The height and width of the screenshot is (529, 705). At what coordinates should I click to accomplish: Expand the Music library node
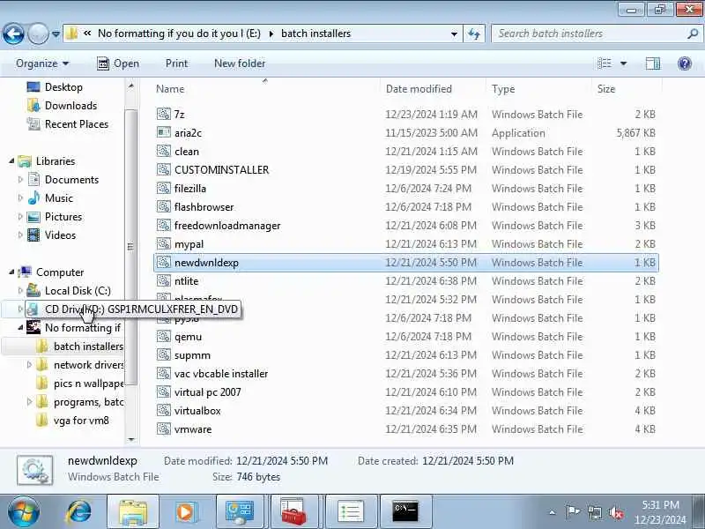tap(20, 197)
